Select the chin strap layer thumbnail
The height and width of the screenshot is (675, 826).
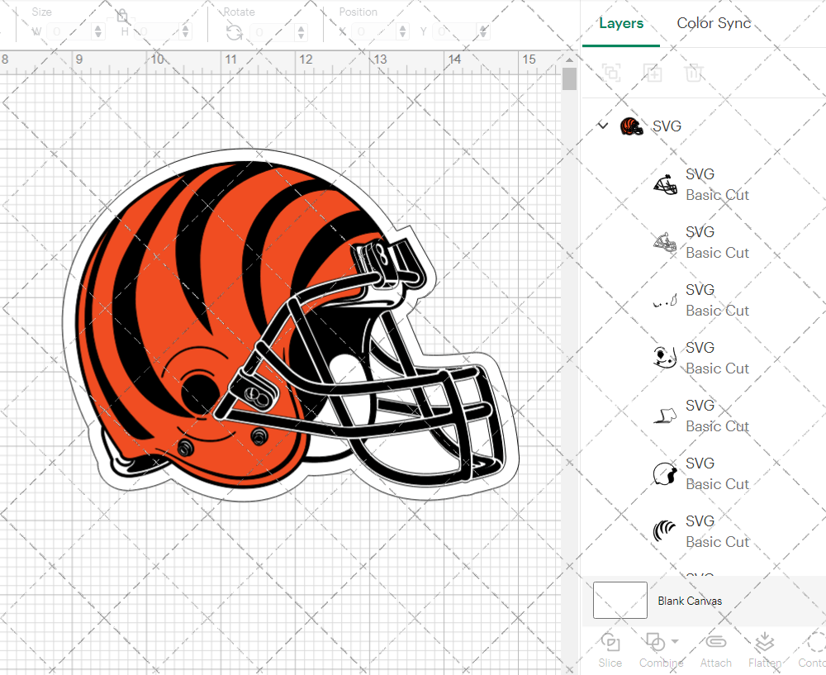(x=665, y=416)
